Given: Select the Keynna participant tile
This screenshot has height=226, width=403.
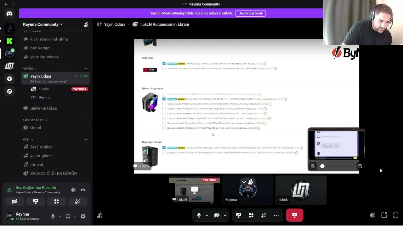Looking at the screenshot, I should (x=248, y=190).
